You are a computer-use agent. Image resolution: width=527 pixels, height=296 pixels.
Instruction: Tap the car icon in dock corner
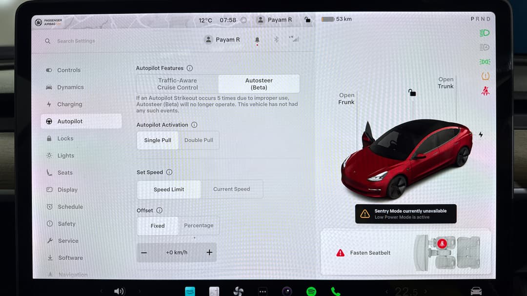tap(476, 291)
